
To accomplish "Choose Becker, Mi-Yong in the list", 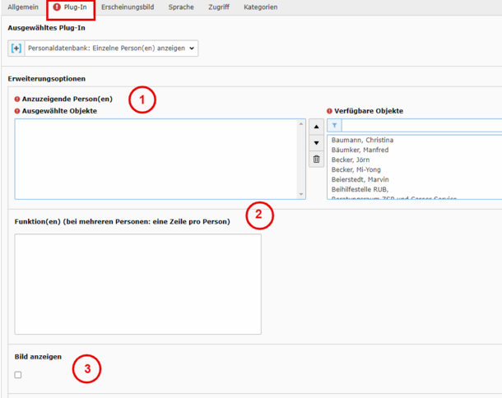I will [356, 169].
